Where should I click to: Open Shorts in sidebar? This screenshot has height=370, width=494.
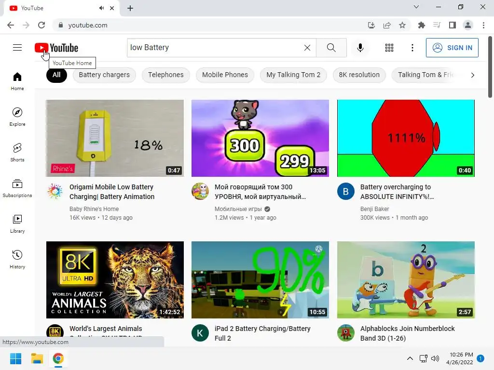(17, 152)
